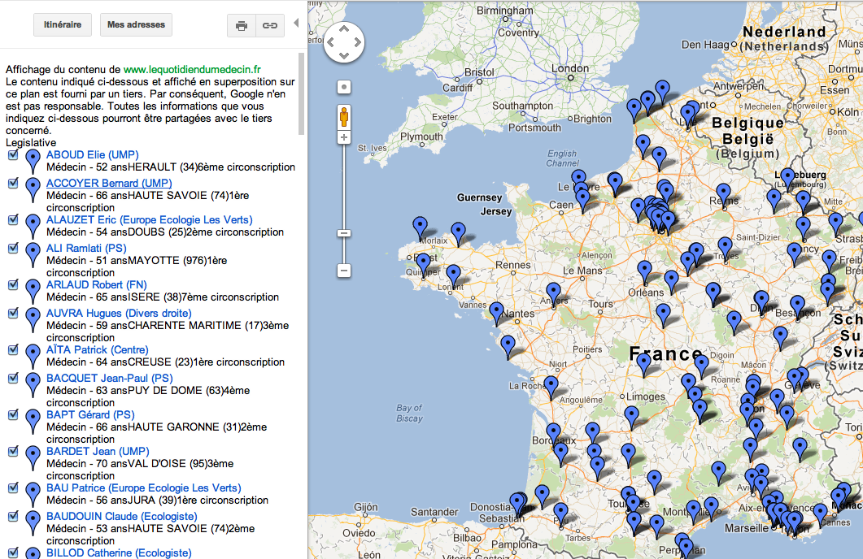Open the Mes adresses tab
Image resolution: width=863 pixels, height=559 pixels.
click(x=136, y=25)
